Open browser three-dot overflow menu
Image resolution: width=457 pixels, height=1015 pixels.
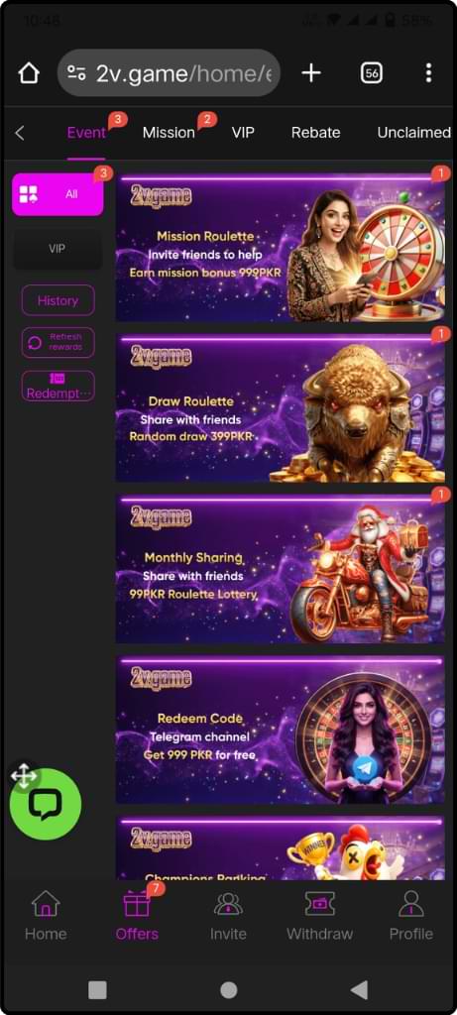point(428,73)
